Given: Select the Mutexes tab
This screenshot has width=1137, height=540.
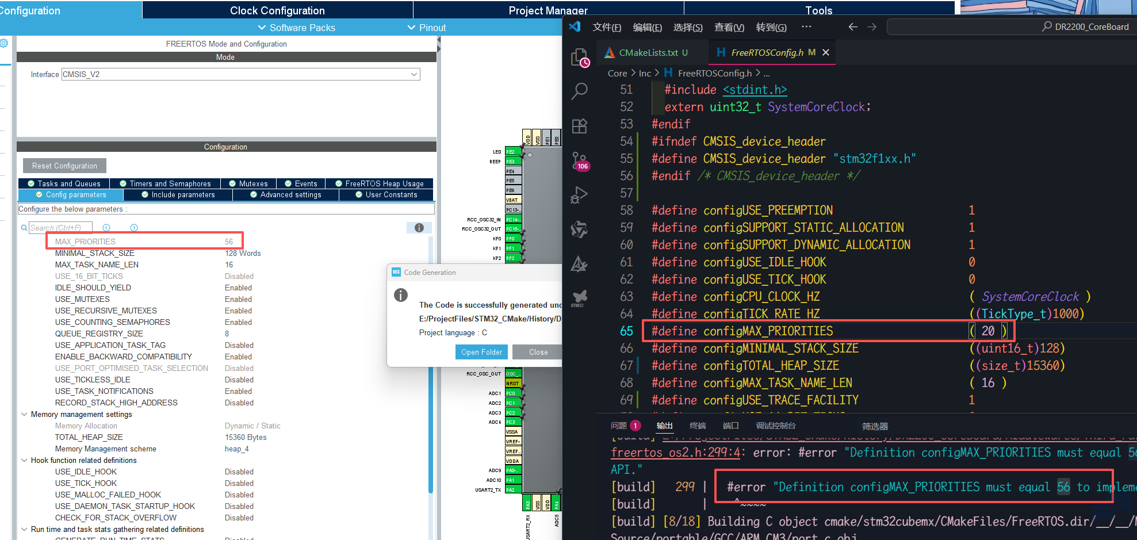Looking at the screenshot, I should (x=248, y=183).
